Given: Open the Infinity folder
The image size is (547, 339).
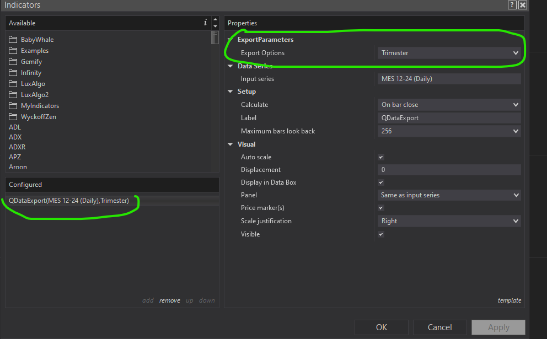Looking at the screenshot, I should tap(31, 73).
